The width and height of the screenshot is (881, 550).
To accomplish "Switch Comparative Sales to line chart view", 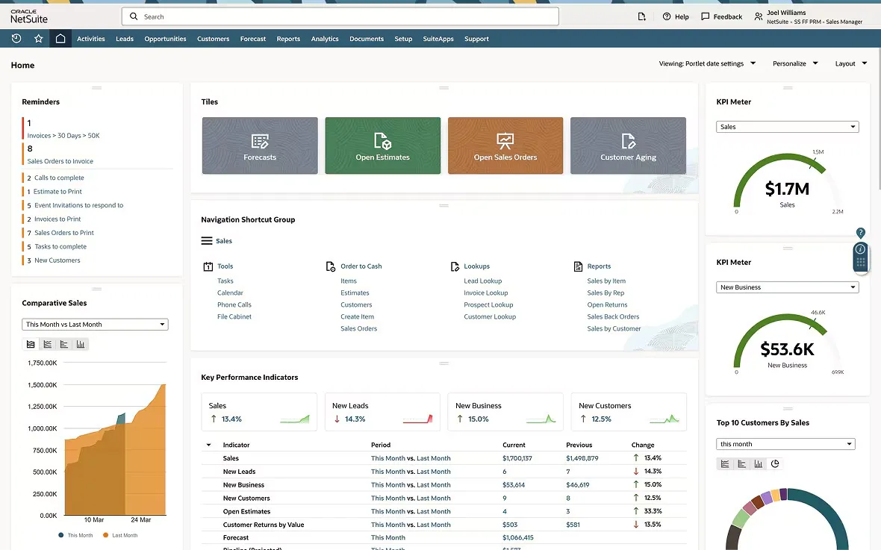I will 47,344.
